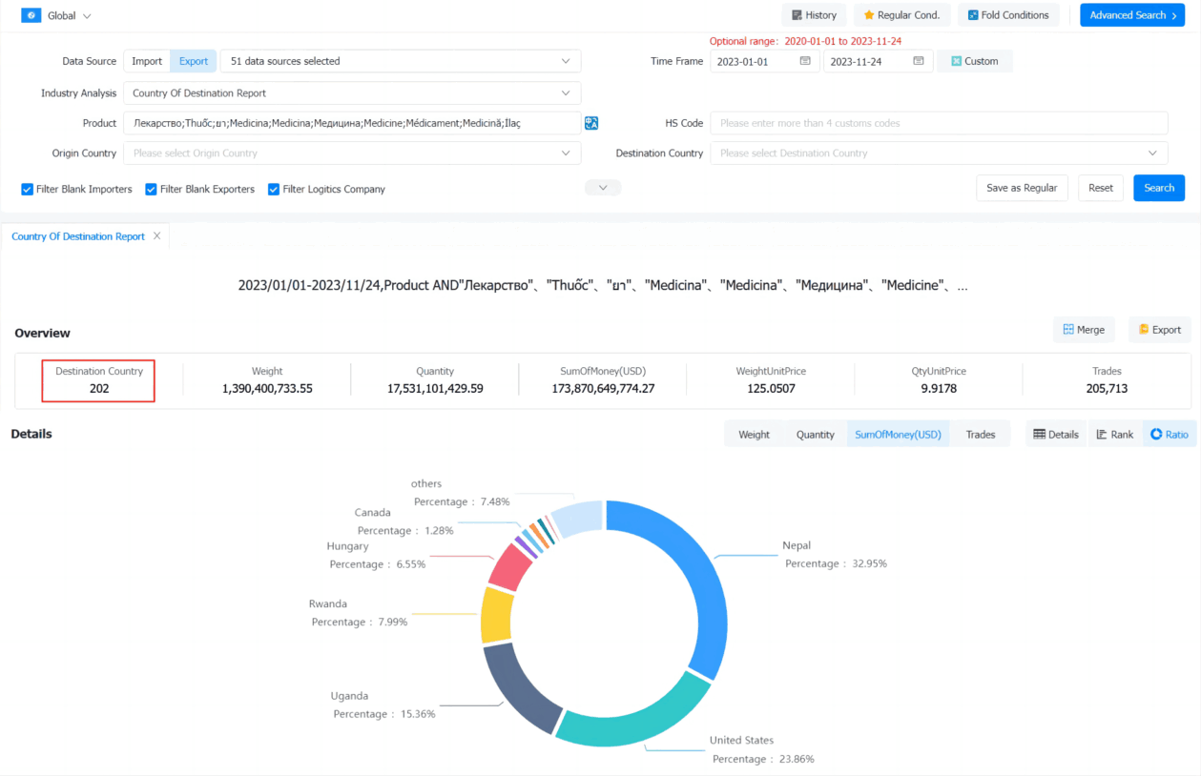Click the translate icon beside Product field
The width and height of the screenshot is (1201, 776).
591,123
